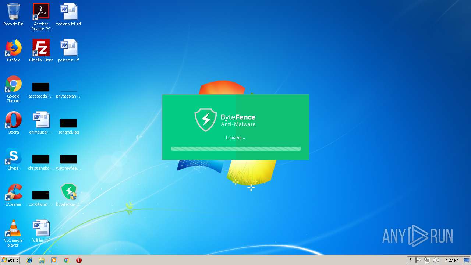471x265 pixels.
Task: Show hidden system tray icons
Action: (x=411, y=260)
